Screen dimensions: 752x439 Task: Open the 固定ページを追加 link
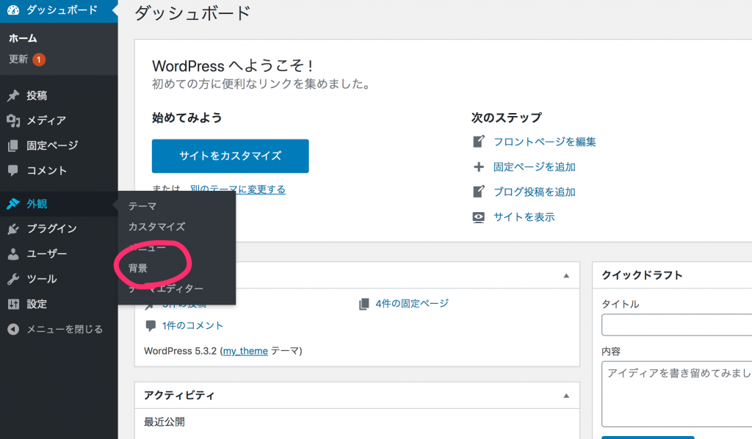point(535,167)
